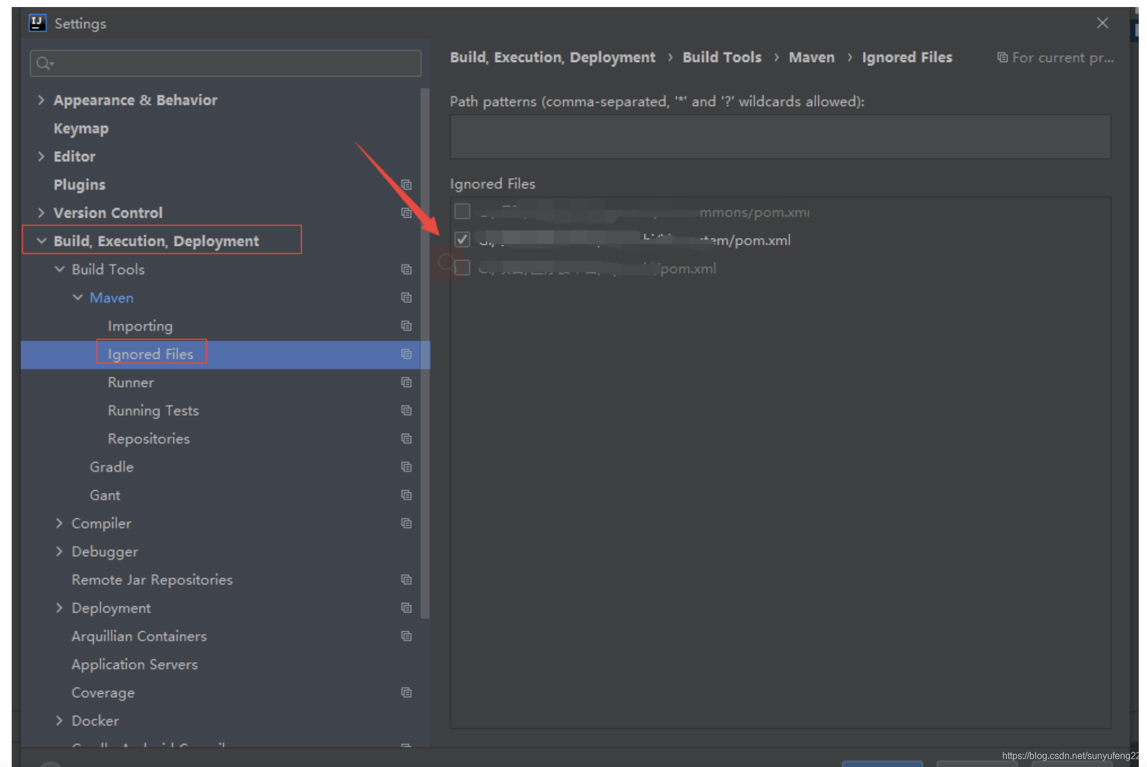Select Importing under Maven
Image resolution: width=1147 pixels, height=767 pixels.
[140, 326]
